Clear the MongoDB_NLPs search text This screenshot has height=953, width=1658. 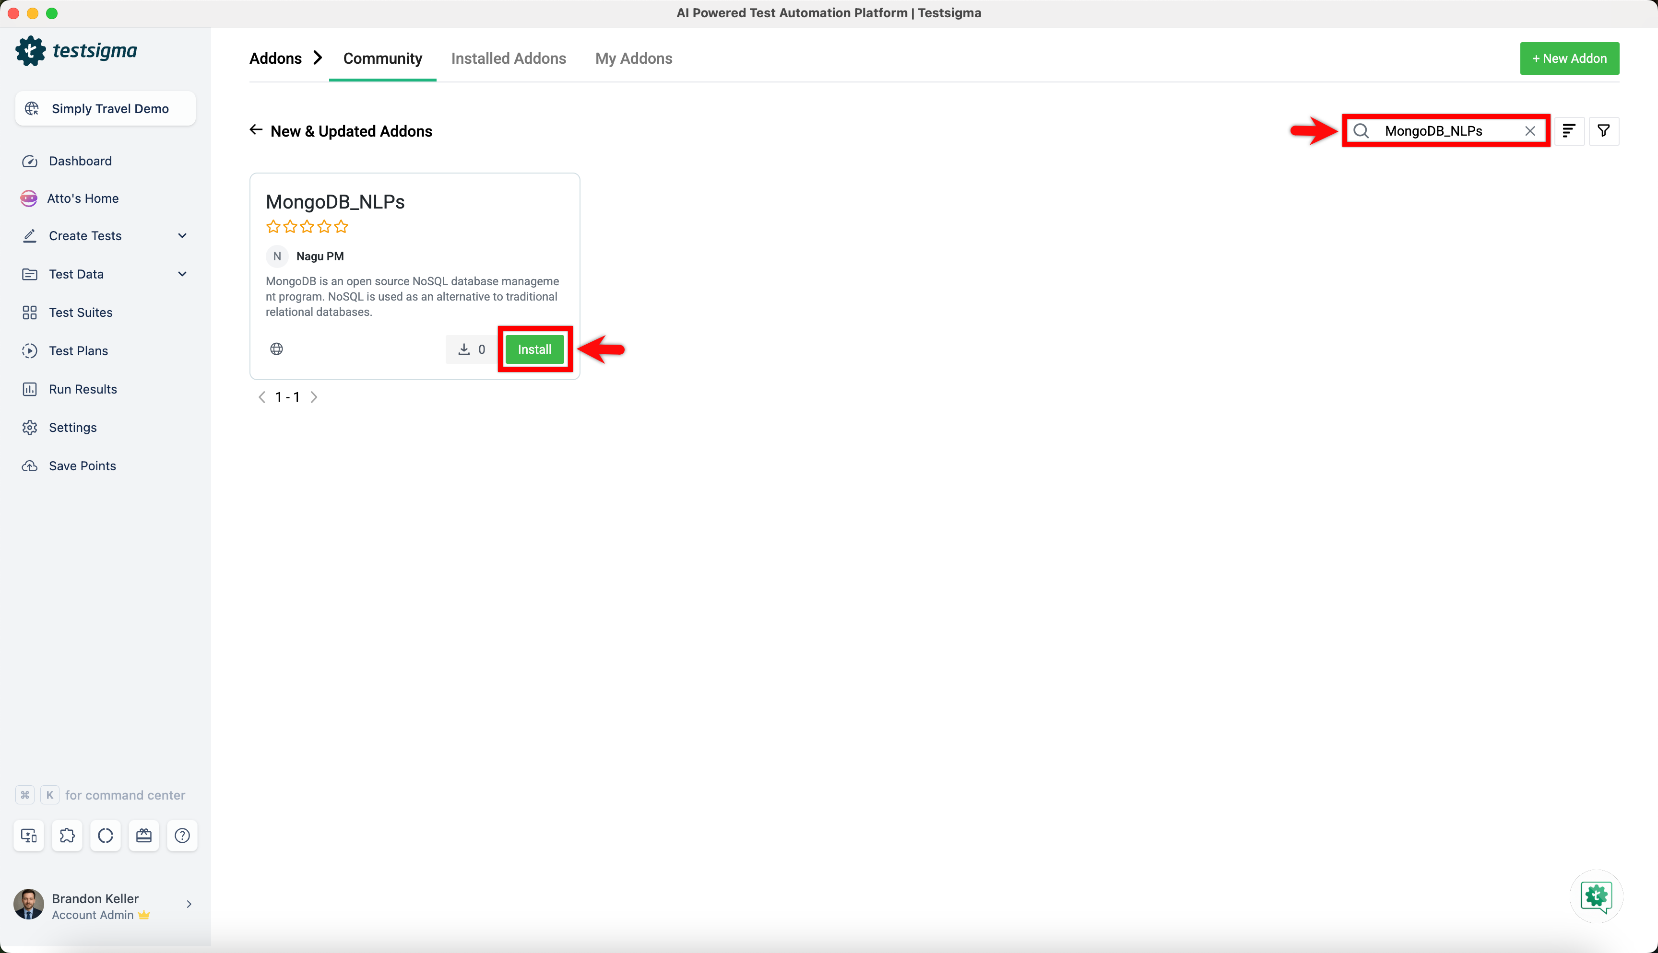(x=1530, y=130)
